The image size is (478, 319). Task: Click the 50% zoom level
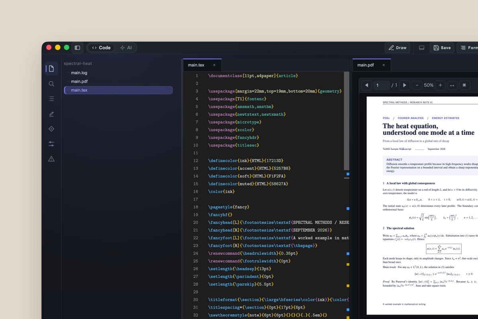point(429,85)
